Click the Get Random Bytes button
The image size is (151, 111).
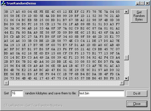139,16
